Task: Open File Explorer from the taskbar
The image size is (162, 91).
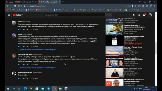Action: (x=60, y=89)
